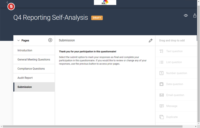The image size is (200, 128).
Task: Select the List question icon
Action: click(x=161, y=62)
